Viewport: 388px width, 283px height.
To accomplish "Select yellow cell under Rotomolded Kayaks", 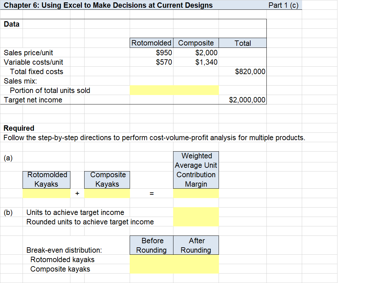I will coord(46,193).
